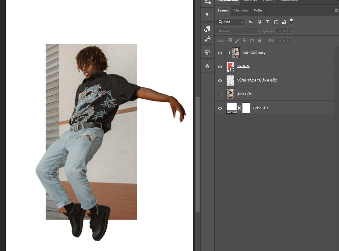Select the filter for pixel layers icon
This screenshot has height=251, width=339.
[251, 22]
